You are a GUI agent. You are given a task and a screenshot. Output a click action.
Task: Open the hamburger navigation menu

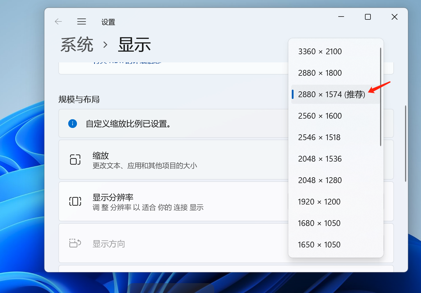point(82,21)
